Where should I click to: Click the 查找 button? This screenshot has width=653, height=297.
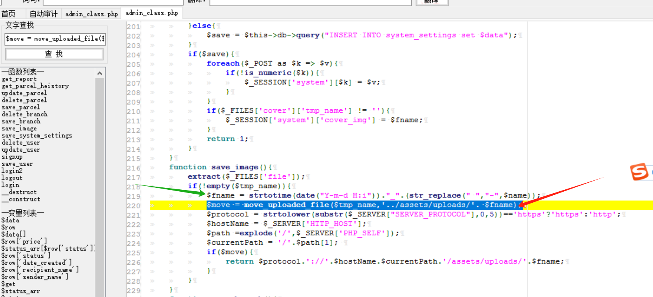tap(54, 54)
